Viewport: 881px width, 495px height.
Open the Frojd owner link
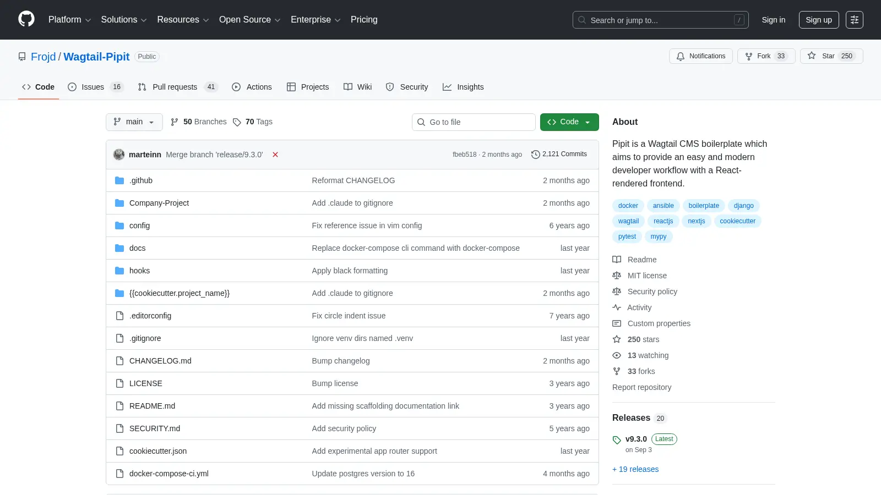click(43, 57)
